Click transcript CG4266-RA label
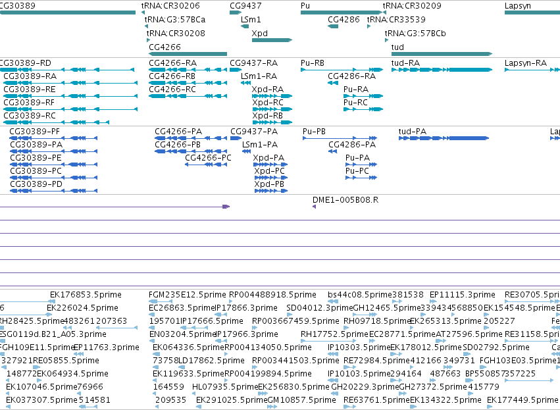This screenshot has height=410, width=560. point(173,63)
